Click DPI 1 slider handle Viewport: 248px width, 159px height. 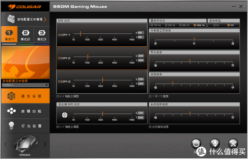pos(80,33)
